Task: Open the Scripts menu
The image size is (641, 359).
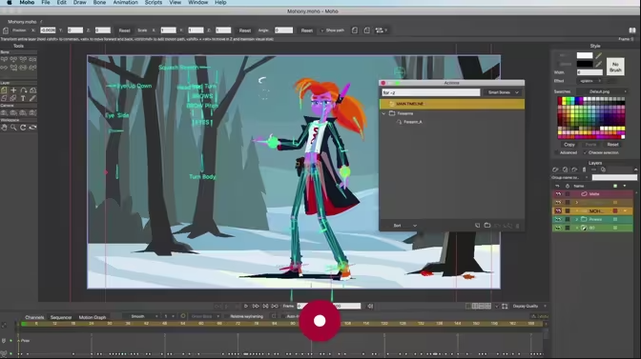Action: pos(154,3)
